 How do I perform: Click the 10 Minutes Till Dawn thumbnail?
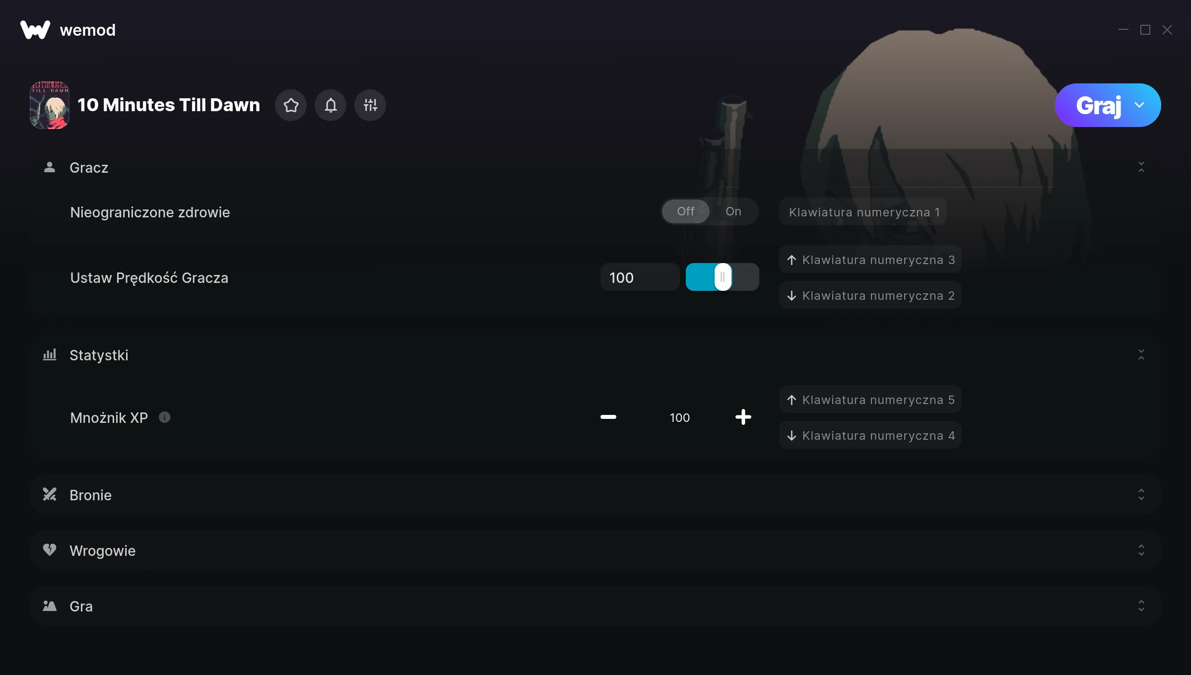(x=50, y=105)
